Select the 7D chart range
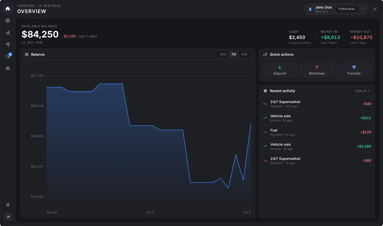Screen dimensions: 383x226 coord(234,54)
